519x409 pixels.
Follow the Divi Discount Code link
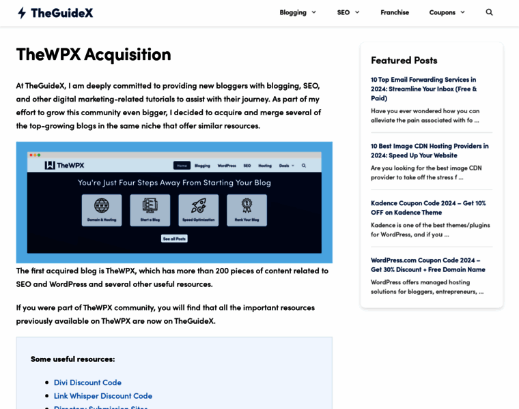point(87,382)
